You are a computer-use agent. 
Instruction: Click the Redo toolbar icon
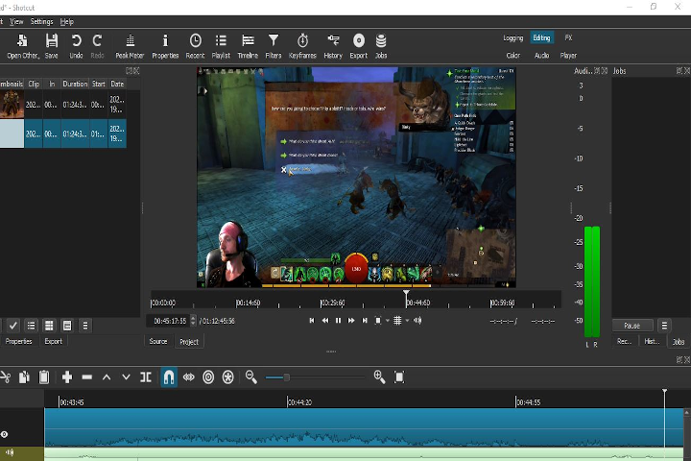pyautogui.click(x=97, y=46)
